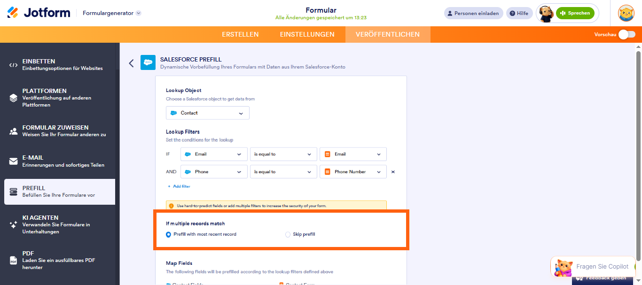Remove the Phone filter row
The image size is (642, 285).
tap(393, 172)
